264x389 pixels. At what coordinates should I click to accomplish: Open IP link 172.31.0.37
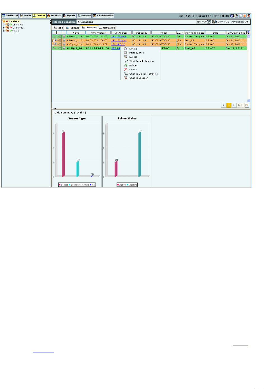click(118, 44)
